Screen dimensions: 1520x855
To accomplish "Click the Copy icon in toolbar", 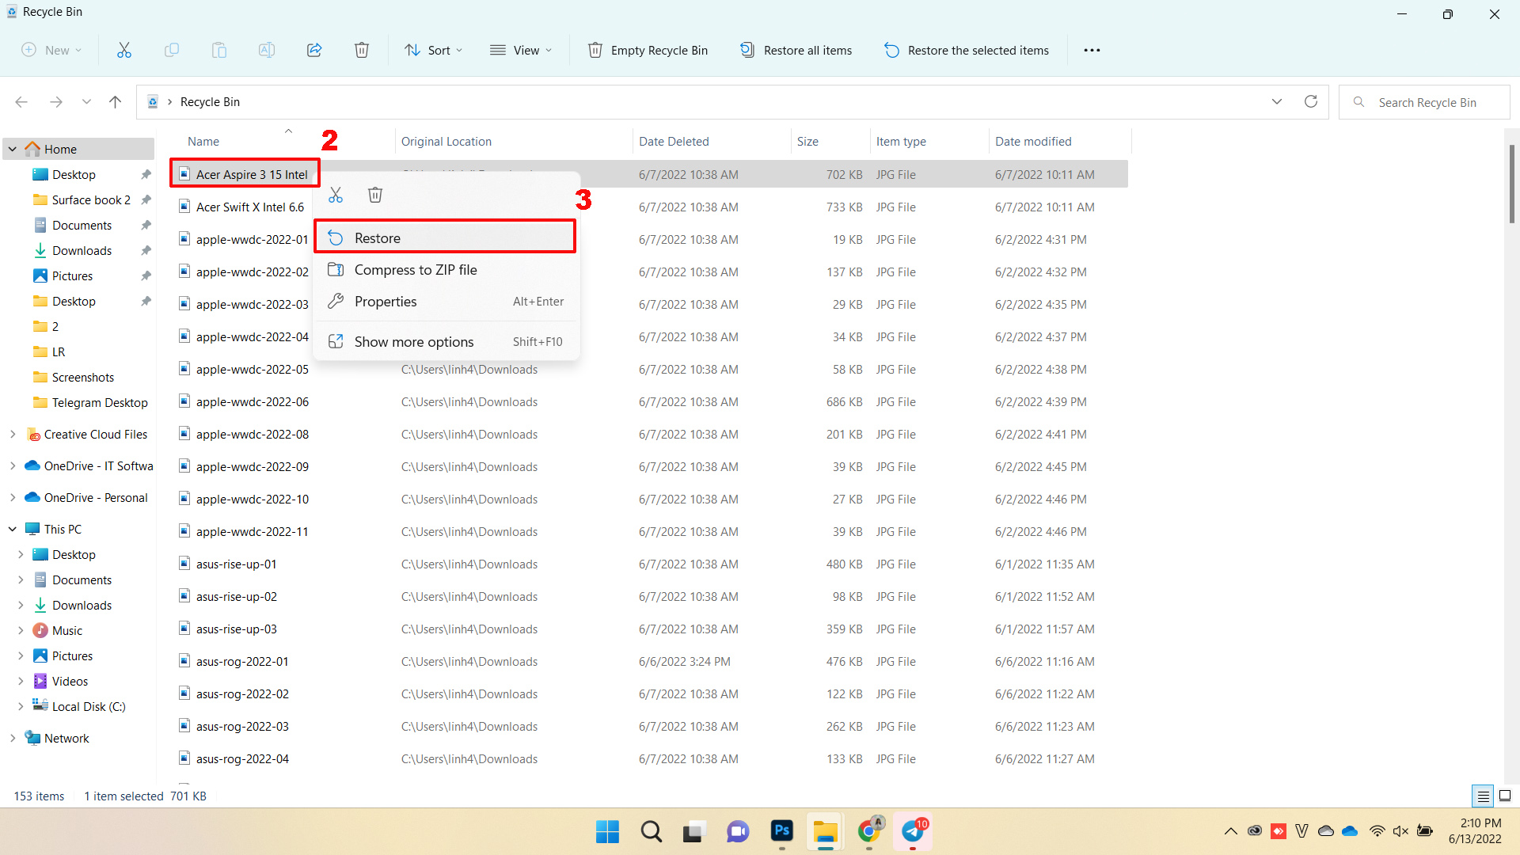I will (170, 49).
